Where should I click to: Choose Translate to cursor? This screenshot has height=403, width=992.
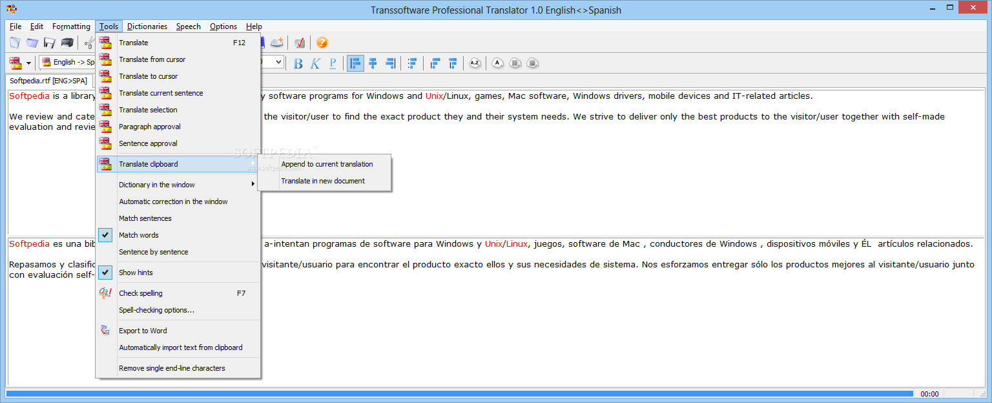click(x=178, y=76)
